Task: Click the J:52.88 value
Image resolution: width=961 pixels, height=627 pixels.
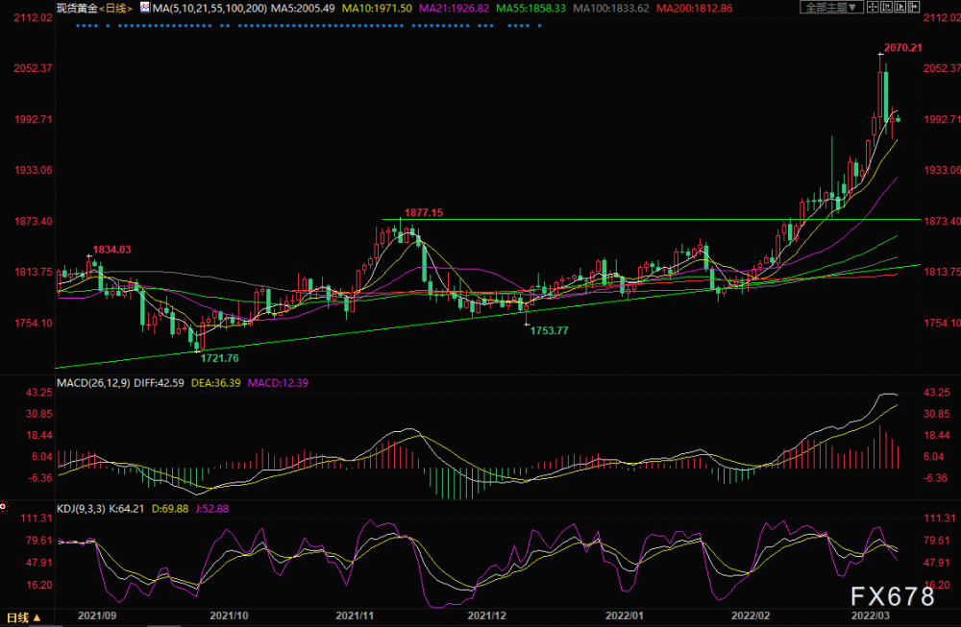Action: click(212, 508)
